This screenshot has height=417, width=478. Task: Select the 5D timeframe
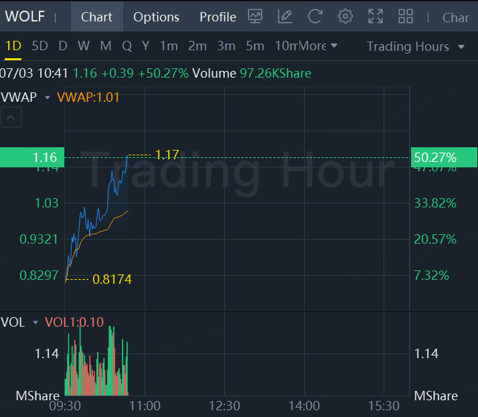40,46
